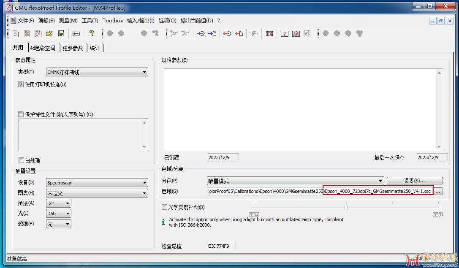The height and width of the screenshot is (268, 459).
Task: Click the 'Activate this option only' info text
Action: (256, 222)
